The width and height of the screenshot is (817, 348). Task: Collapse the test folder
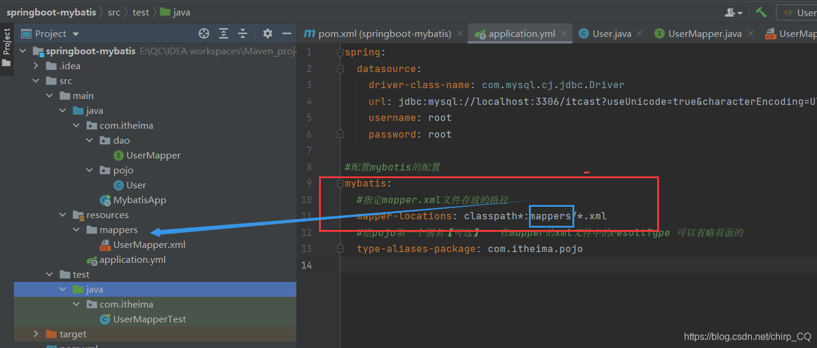click(49, 274)
